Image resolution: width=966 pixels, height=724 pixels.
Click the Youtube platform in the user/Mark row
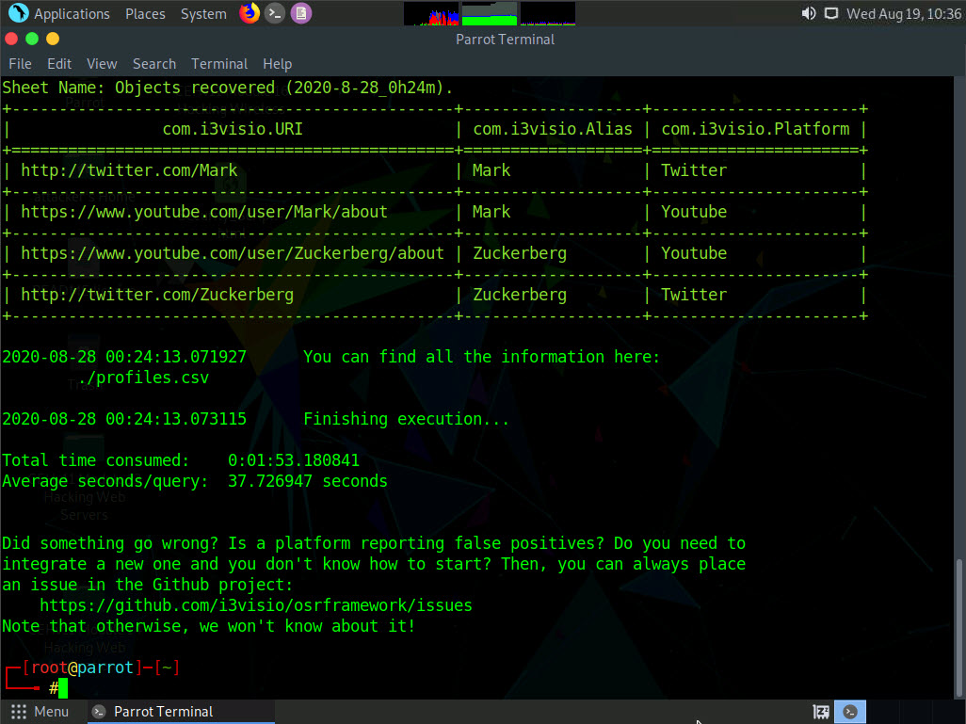coord(694,211)
